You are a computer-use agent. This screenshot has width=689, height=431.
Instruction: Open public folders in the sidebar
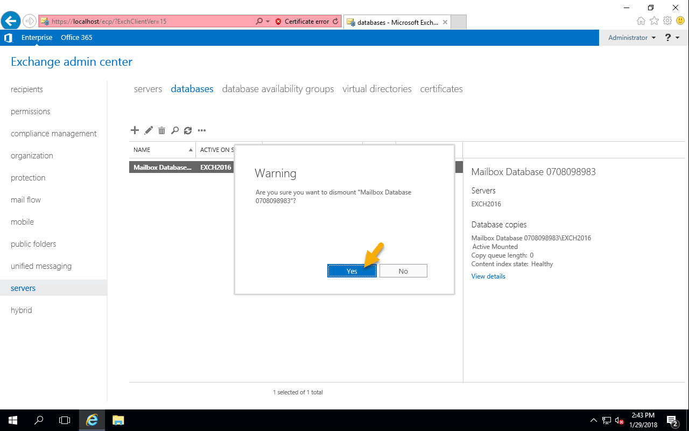(33, 244)
